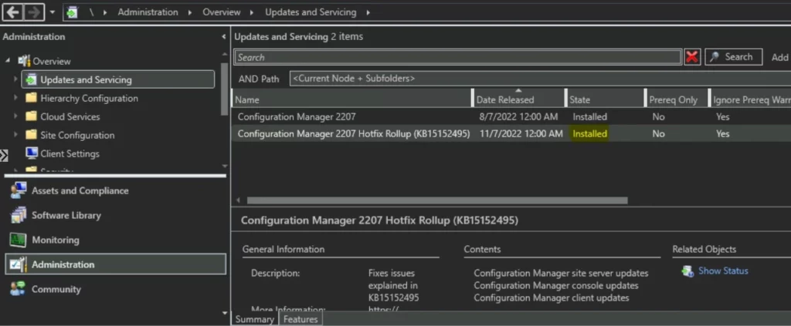The image size is (791, 326).
Task: Select Updates and Servicing tree item
Action: coord(118,79)
